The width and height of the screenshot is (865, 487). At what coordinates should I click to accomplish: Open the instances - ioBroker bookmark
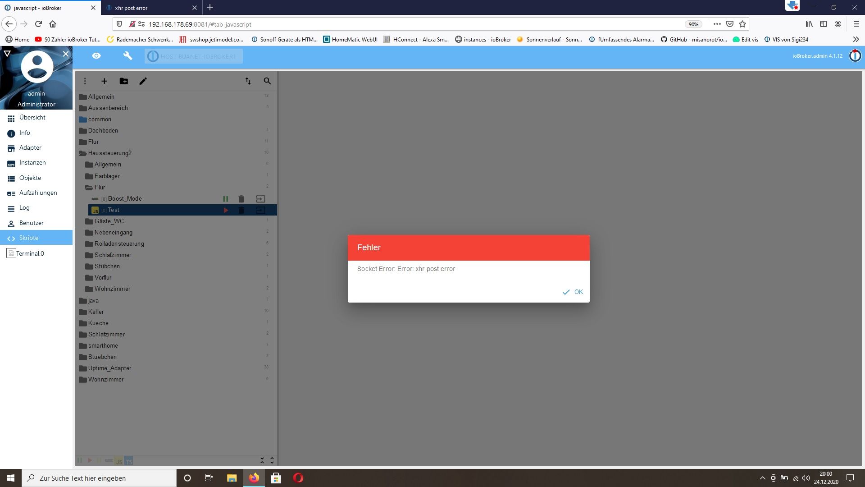click(x=483, y=40)
